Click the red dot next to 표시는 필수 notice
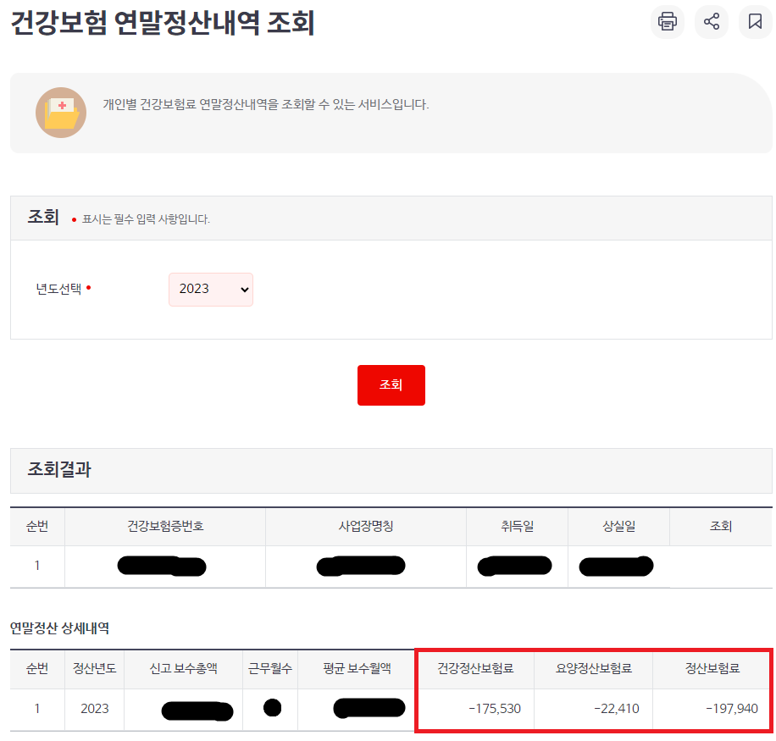 pyautogui.click(x=75, y=219)
